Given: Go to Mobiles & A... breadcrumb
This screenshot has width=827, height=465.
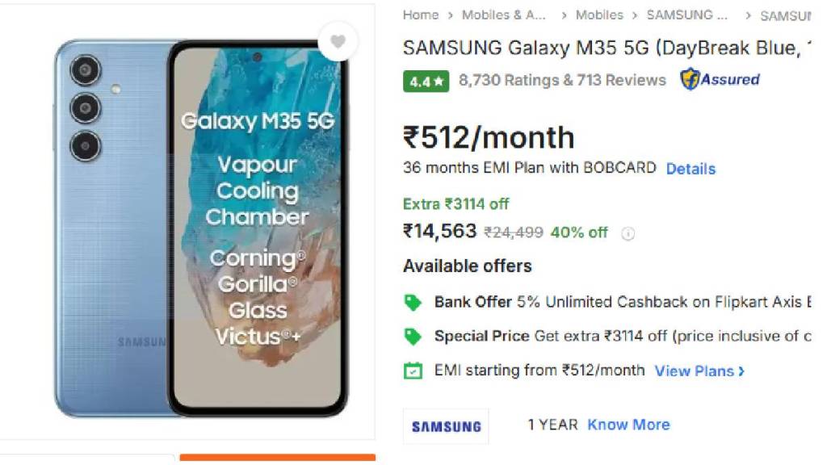Looking at the screenshot, I should pyautogui.click(x=504, y=15).
